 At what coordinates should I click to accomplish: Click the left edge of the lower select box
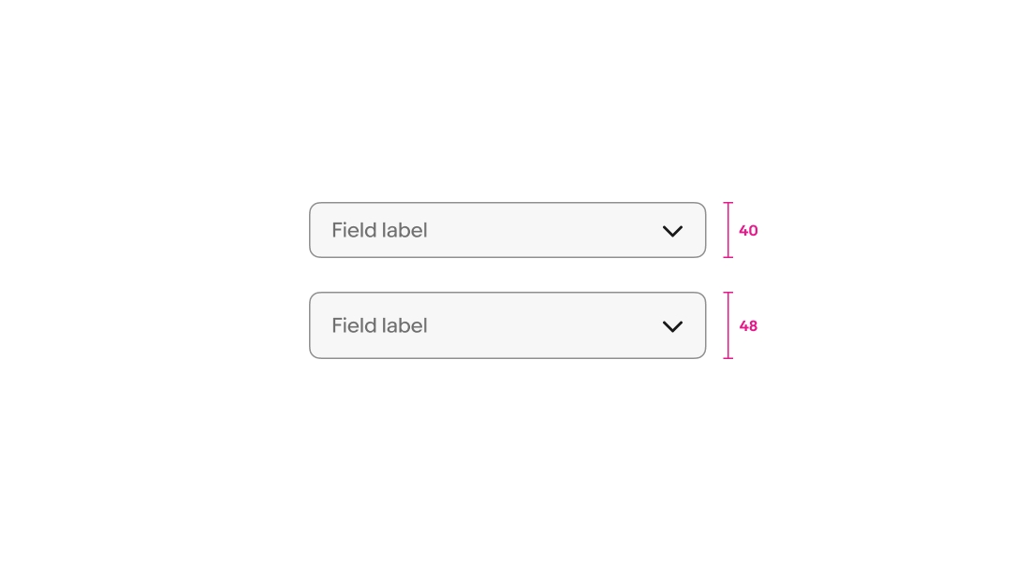point(311,325)
